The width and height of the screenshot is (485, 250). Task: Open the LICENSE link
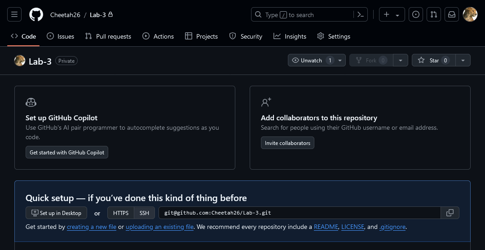pos(353,227)
